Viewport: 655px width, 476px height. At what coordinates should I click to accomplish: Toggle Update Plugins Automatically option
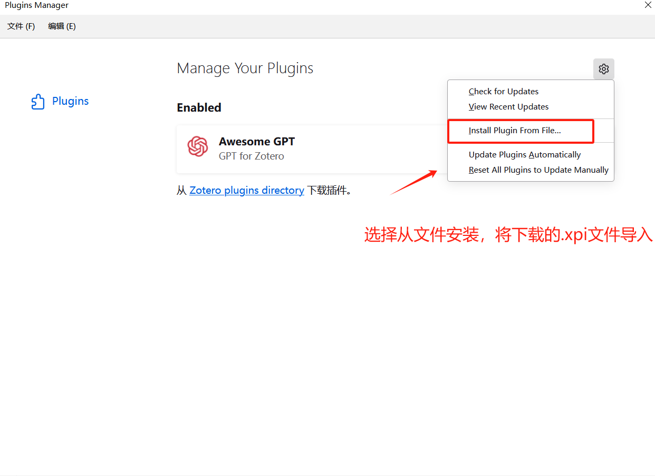[x=531, y=155]
